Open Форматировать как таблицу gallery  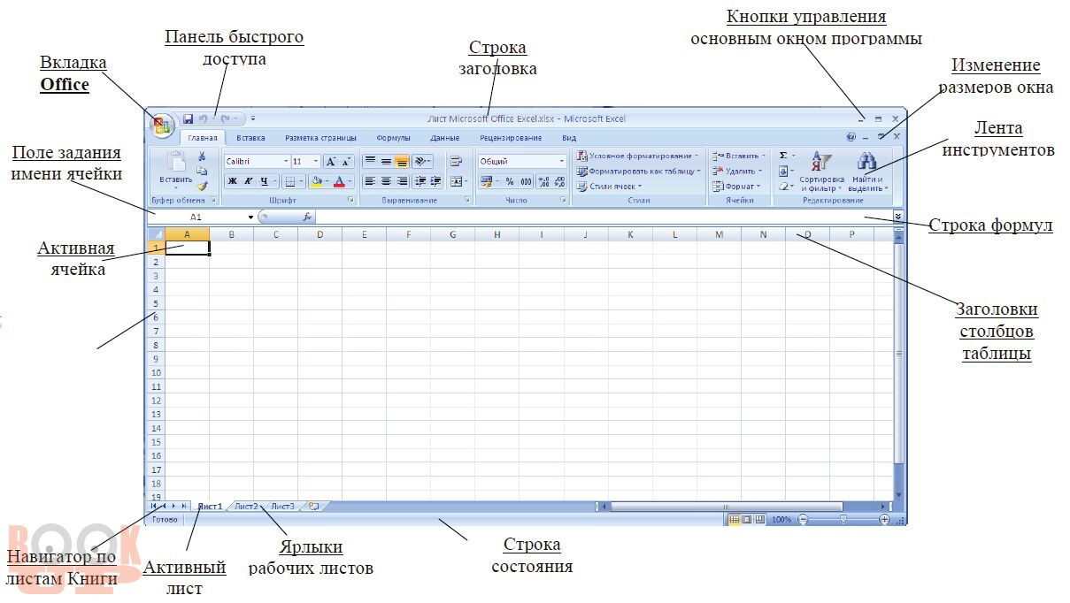(x=638, y=171)
